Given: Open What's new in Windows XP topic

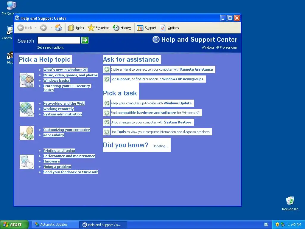Looking at the screenshot, I should coord(65,70).
